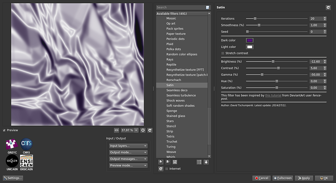Click the Apply button

304,178
